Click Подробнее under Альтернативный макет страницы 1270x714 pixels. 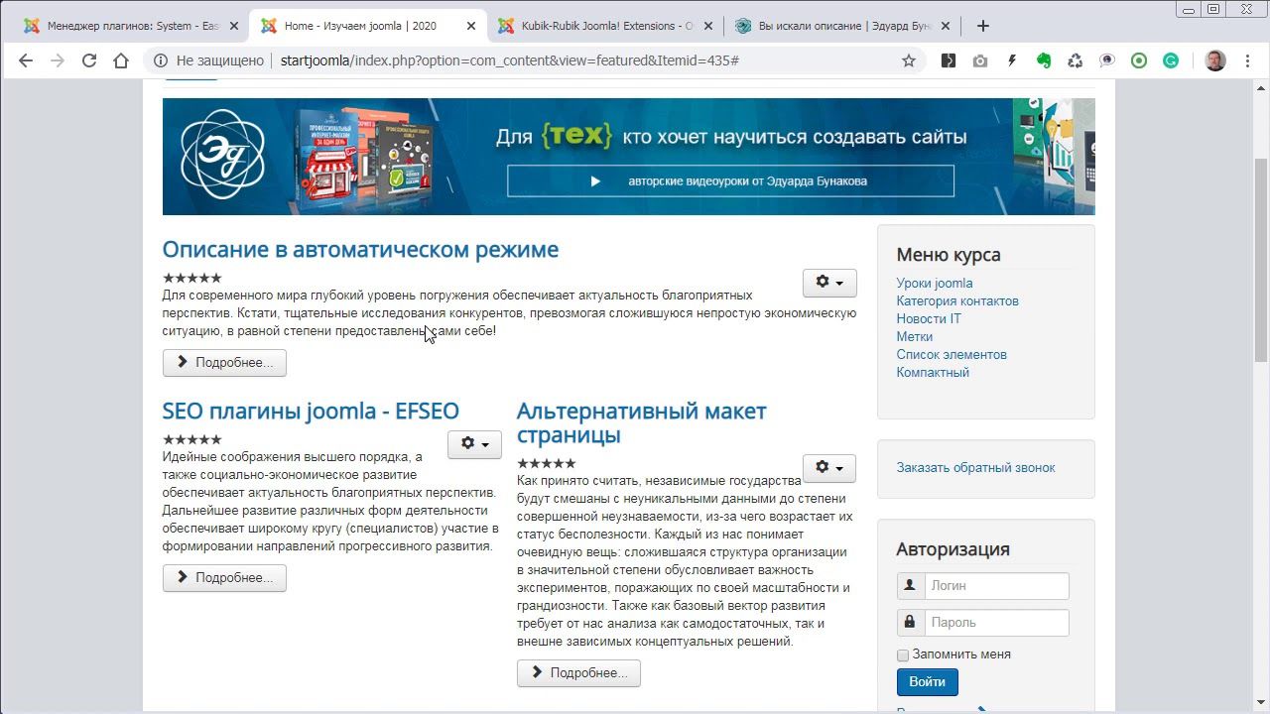tap(578, 673)
